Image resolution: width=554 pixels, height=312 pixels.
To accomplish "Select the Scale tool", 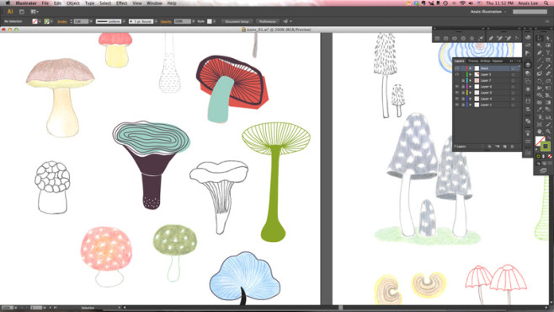I will pos(548,81).
